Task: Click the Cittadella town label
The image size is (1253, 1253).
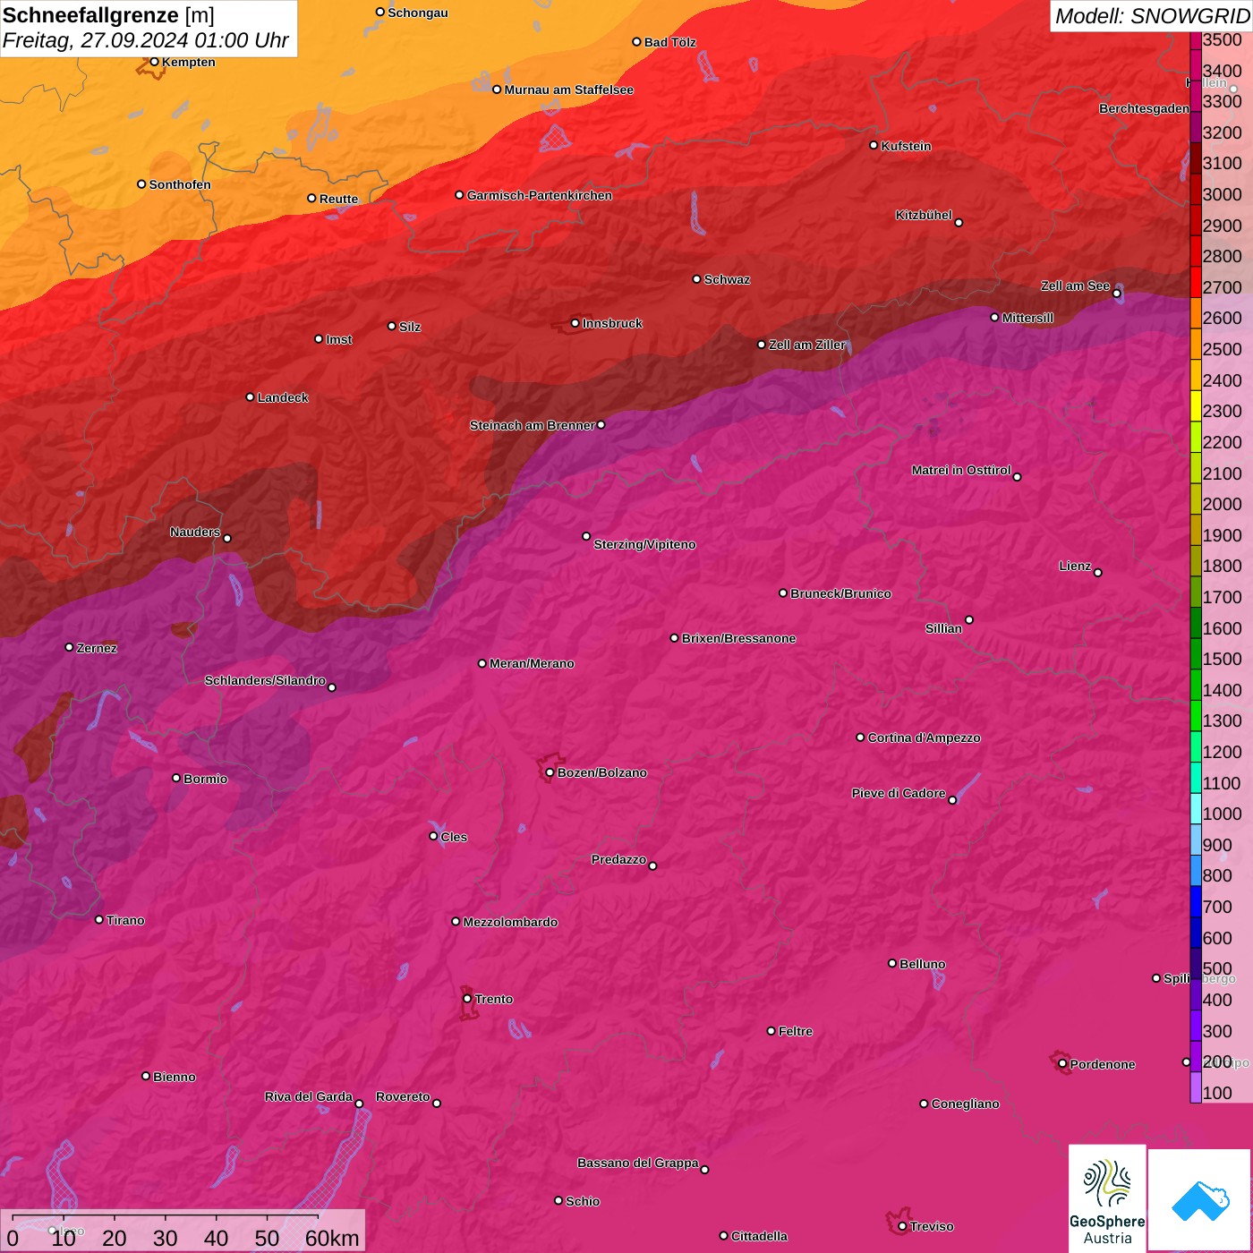Action: [x=759, y=1236]
